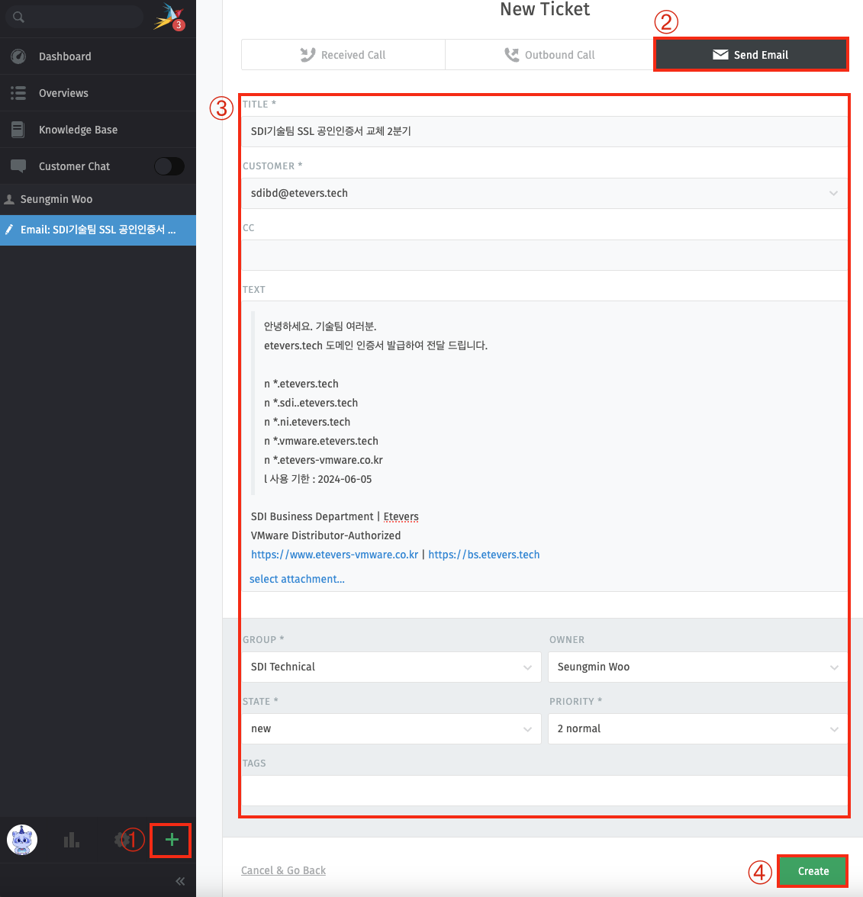Click the Received Call phone icon

308,55
